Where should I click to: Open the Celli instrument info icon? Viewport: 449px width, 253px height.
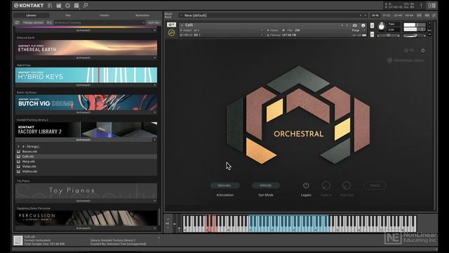point(363,25)
